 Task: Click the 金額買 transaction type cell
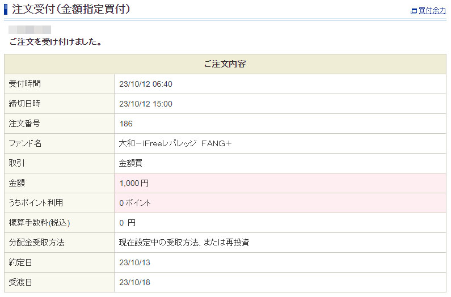(x=131, y=163)
